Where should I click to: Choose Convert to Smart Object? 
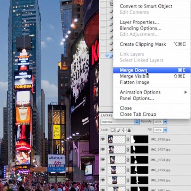coord(146,6)
